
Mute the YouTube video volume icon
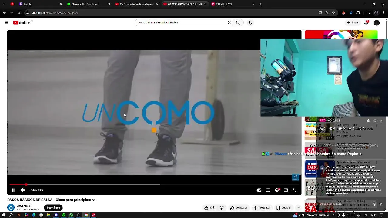tap(22, 190)
